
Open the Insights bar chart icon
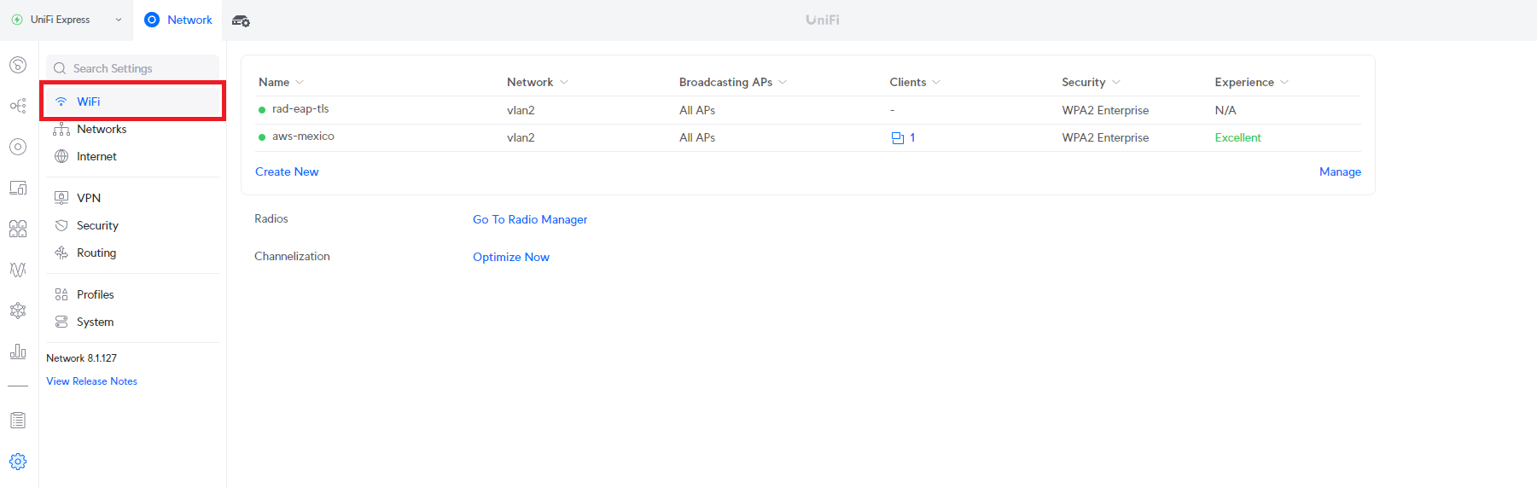point(18,351)
